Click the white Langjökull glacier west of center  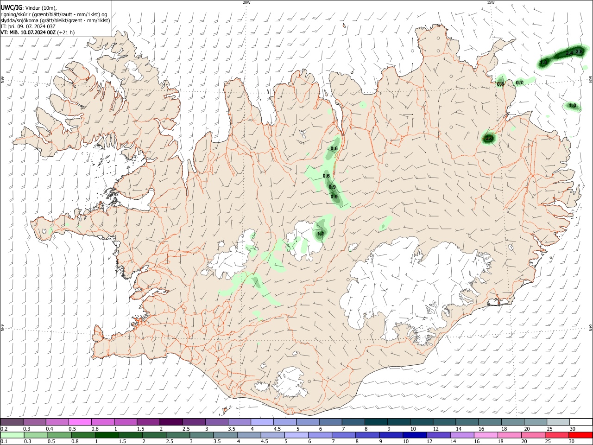pos(232,257)
